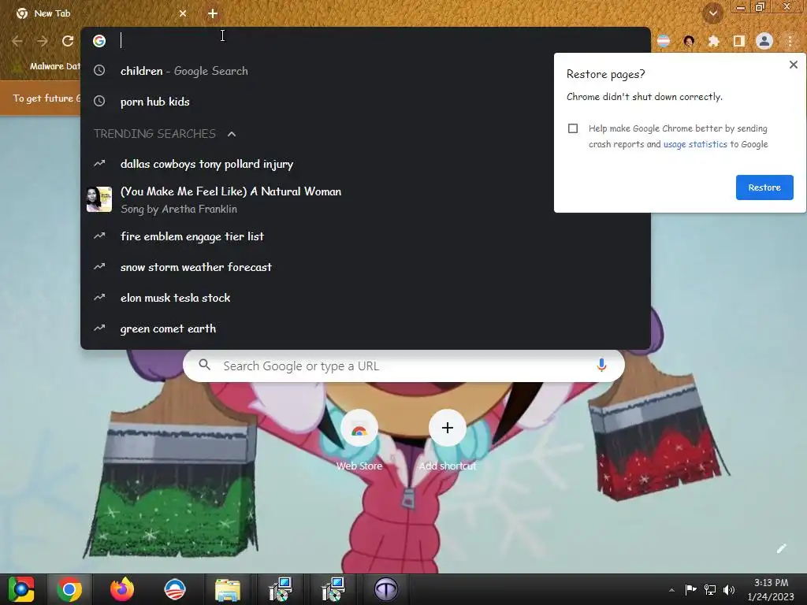Viewport: 807px width, 605px height.
Task: Select 'snow storm weather forecast' suggestion
Action: (366, 268)
